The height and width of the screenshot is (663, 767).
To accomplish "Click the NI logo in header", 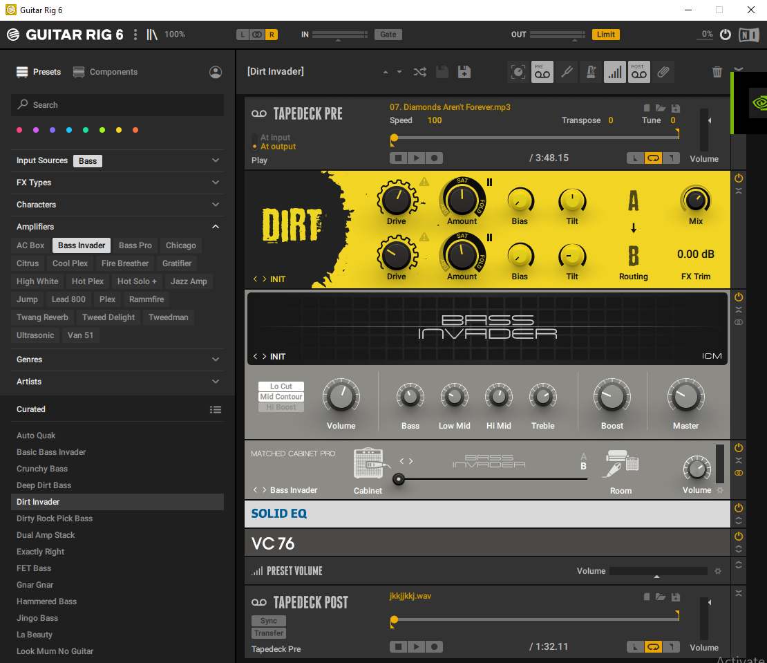I will point(748,35).
